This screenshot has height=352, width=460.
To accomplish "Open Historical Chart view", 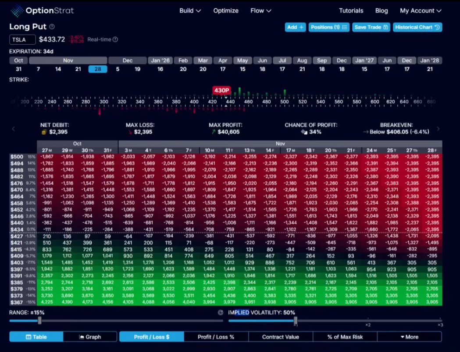I will pyautogui.click(x=417, y=27).
